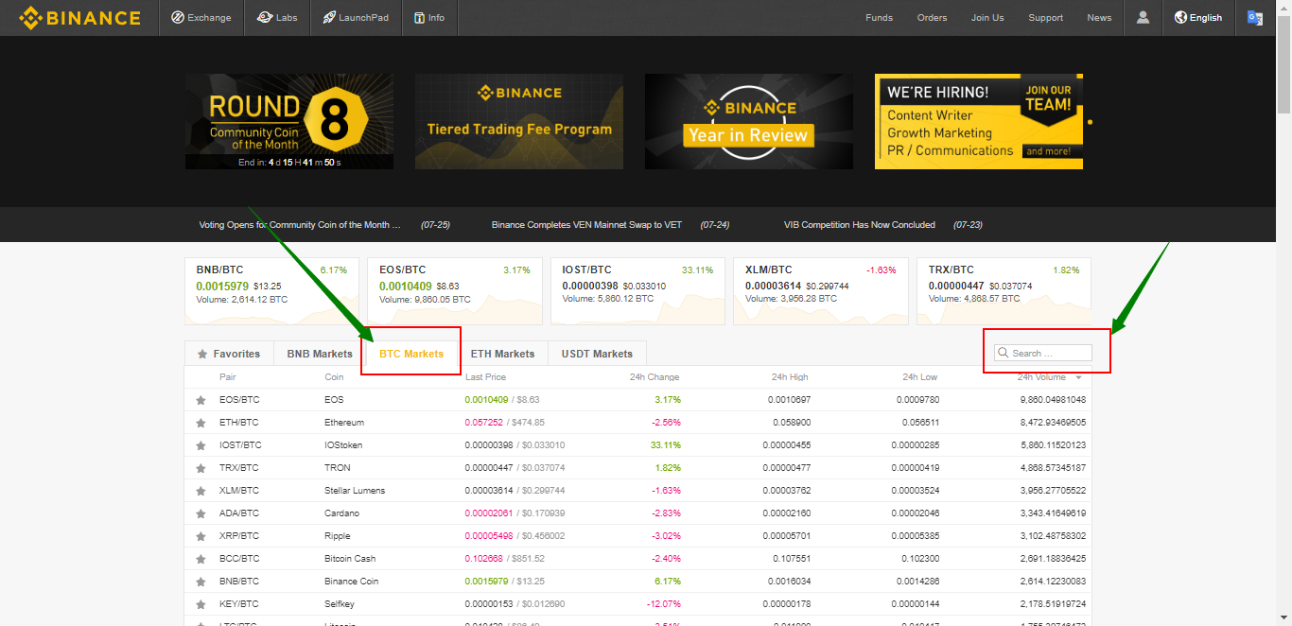Open the We're Hiring banner
Viewport: 1292px width, 626px height.
pos(979,122)
